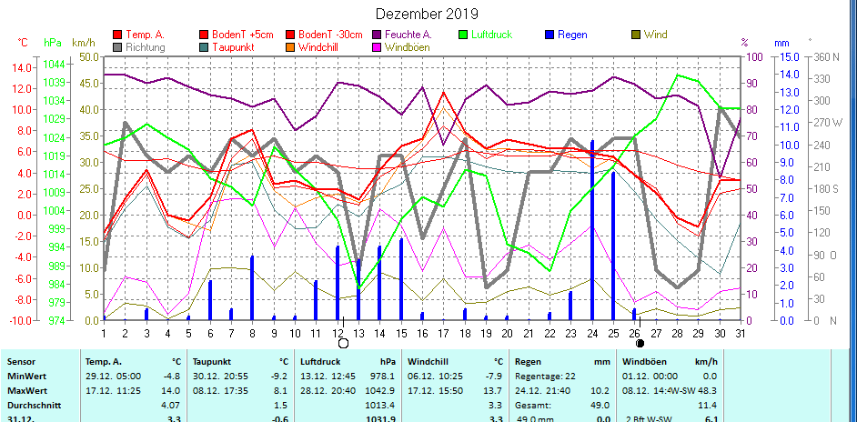Click the Luftdruck legend label

coord(492,35)
